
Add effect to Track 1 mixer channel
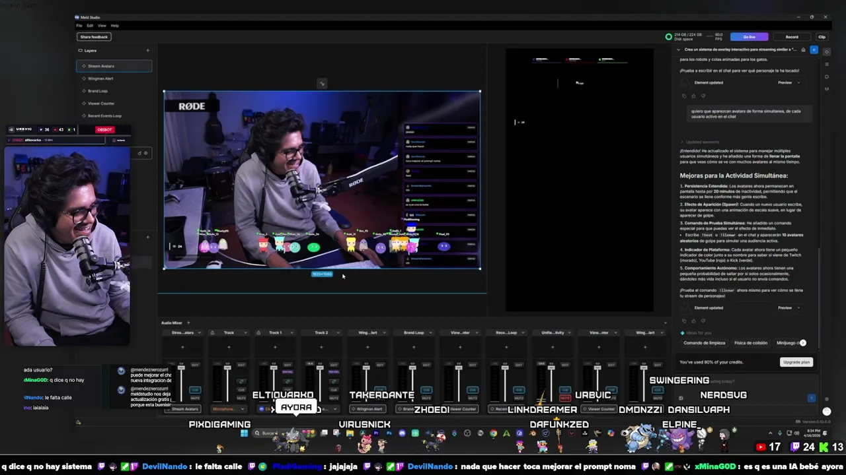pyautogui.click(x=275, y=347)
